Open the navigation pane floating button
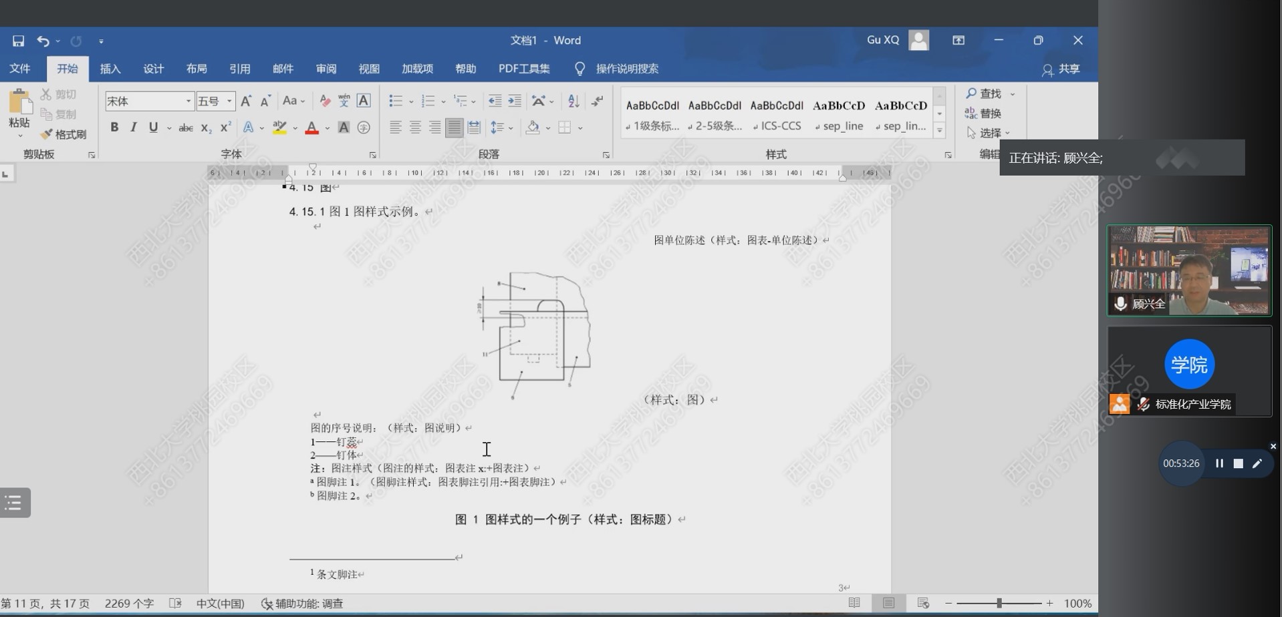The width and height of the screenshot is (1282, 617). (x=15, y=503)
